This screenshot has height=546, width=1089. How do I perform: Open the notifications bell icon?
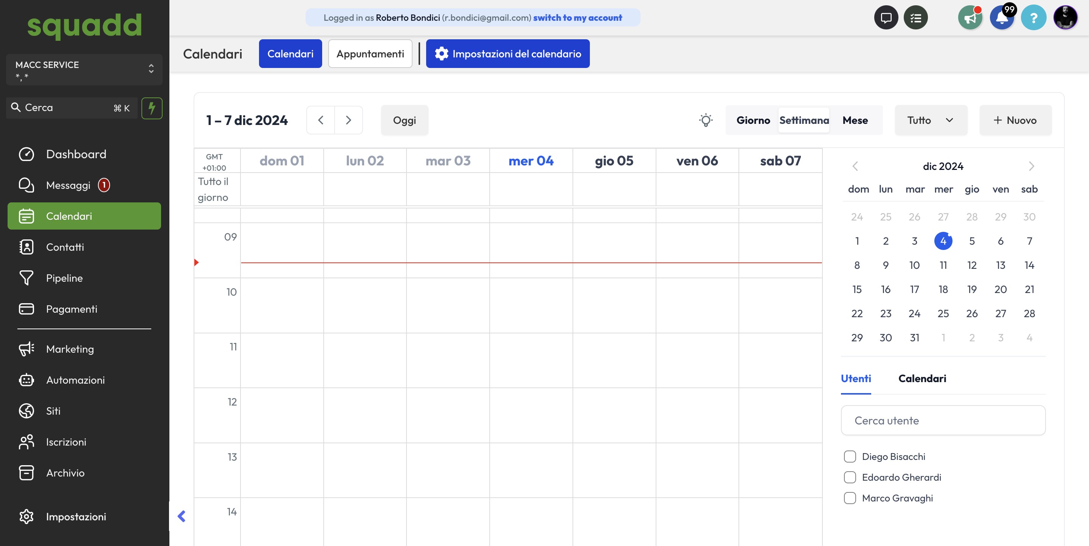point(1002,18)
